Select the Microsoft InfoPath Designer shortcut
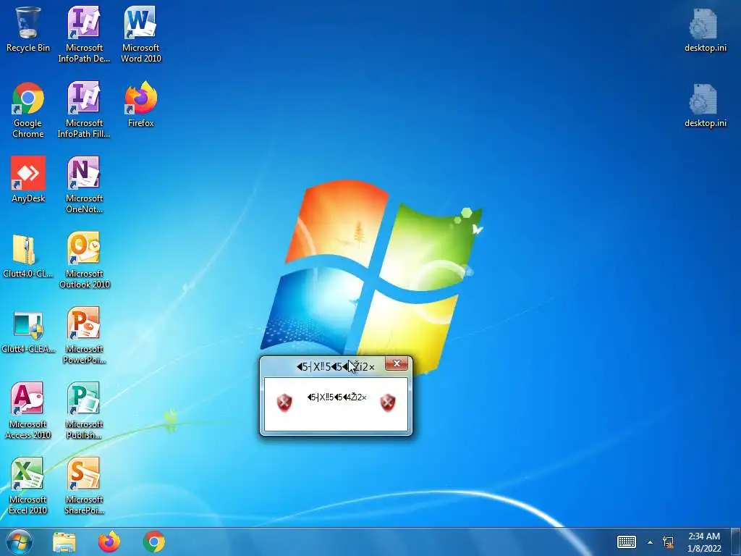This screenshot has width=741, height=556. pos(84,35)
